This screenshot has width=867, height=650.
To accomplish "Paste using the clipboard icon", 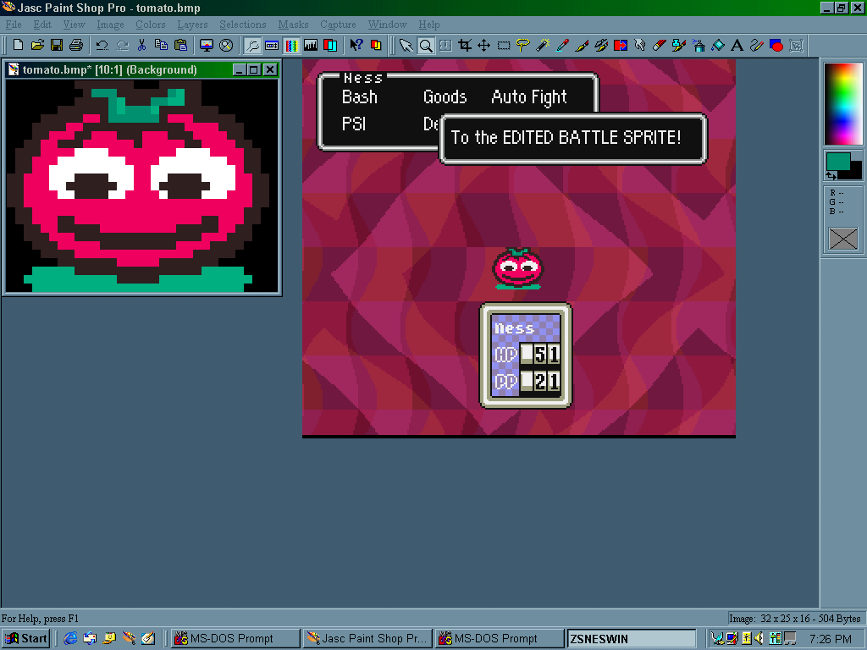I will (181, 45).
